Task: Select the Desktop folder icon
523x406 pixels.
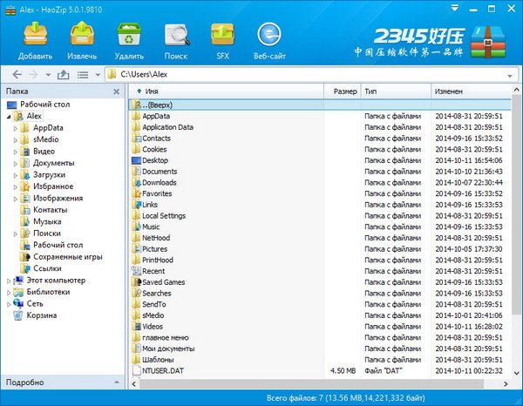Action: pyautogui.click(x=136, y=160)
